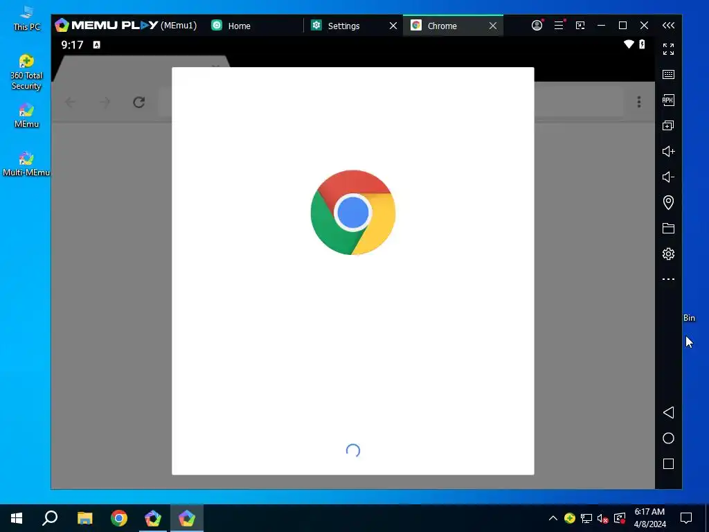
Task: Open multi-instance operation synchronizer icon
Action: (668, 125)
